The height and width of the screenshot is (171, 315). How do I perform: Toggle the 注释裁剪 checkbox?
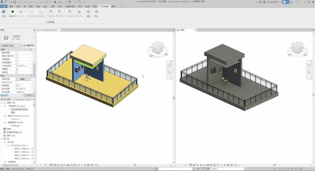point(17,59)
